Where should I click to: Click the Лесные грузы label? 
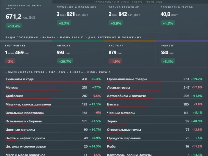coord(119,88)
